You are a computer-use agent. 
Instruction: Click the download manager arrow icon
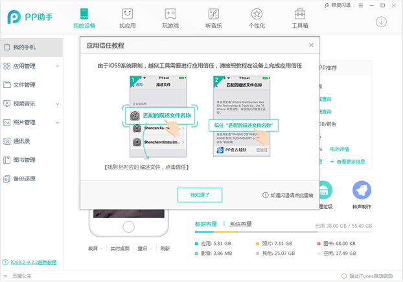(x=381, y=22)
